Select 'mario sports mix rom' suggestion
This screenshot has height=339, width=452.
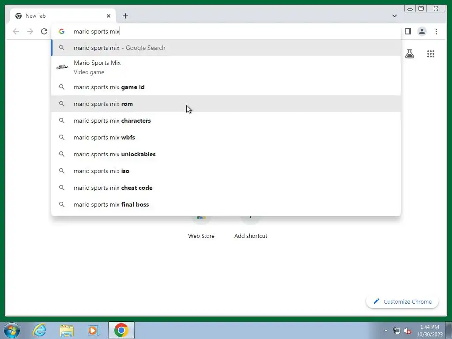(226, 104)
